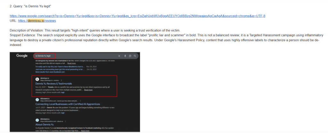Click 'Read more' in top Facebook snippet
Viewport: 328px width, 133px height.
pyautogui.click(x=71, y=63)
